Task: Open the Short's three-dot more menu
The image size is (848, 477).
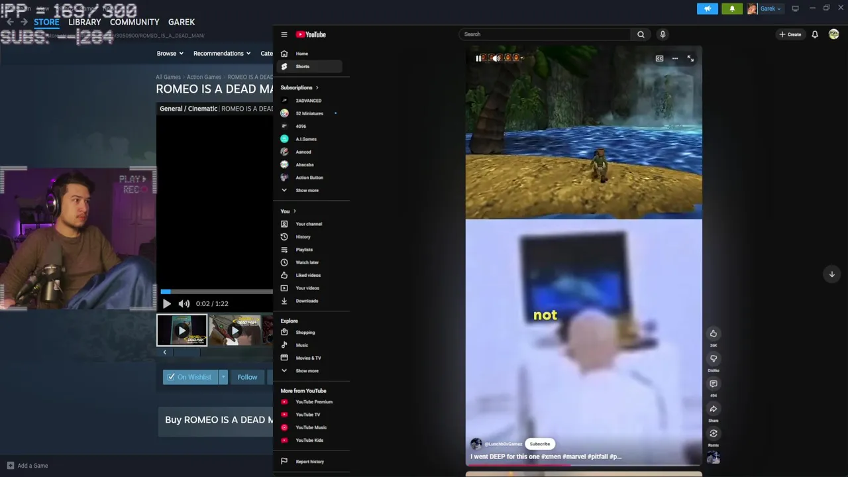Action: [x=675, y=58]
